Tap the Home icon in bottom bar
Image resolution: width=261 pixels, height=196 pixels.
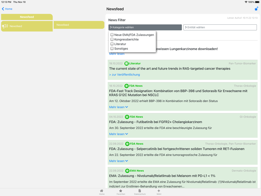(102, 192)
